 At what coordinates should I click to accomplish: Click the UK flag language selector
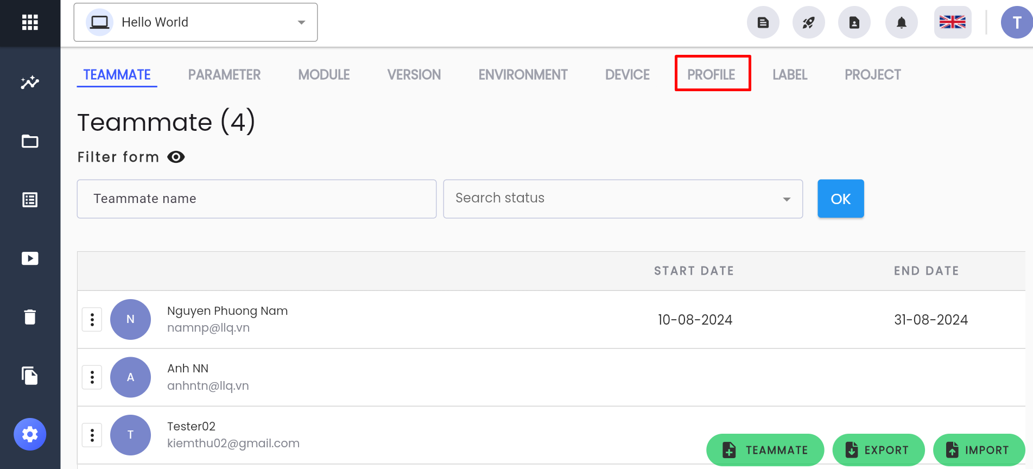953,22
